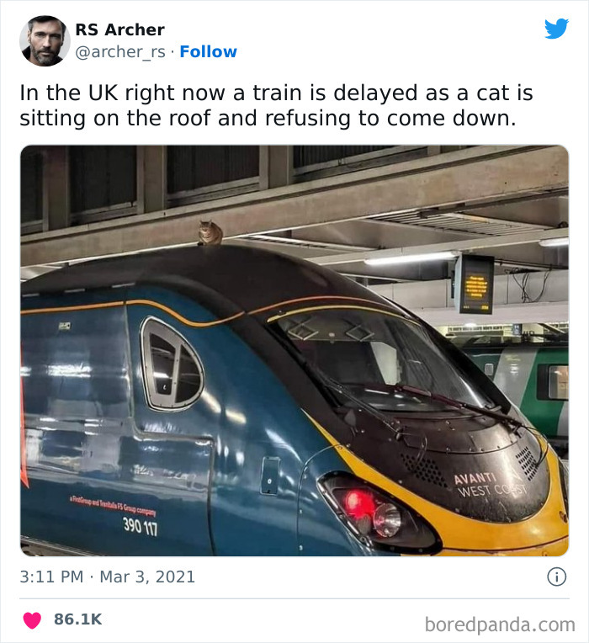Click the 390 117 train number
Viewport: 589px width, 643px height.
[x=141, y=526]
